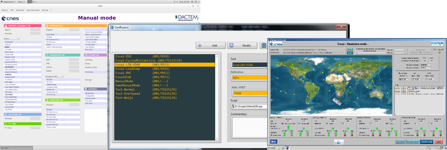Click the satellite icon on world map
Image resolution: width=447 pixels, height=150 pixels.
point(337,101)
